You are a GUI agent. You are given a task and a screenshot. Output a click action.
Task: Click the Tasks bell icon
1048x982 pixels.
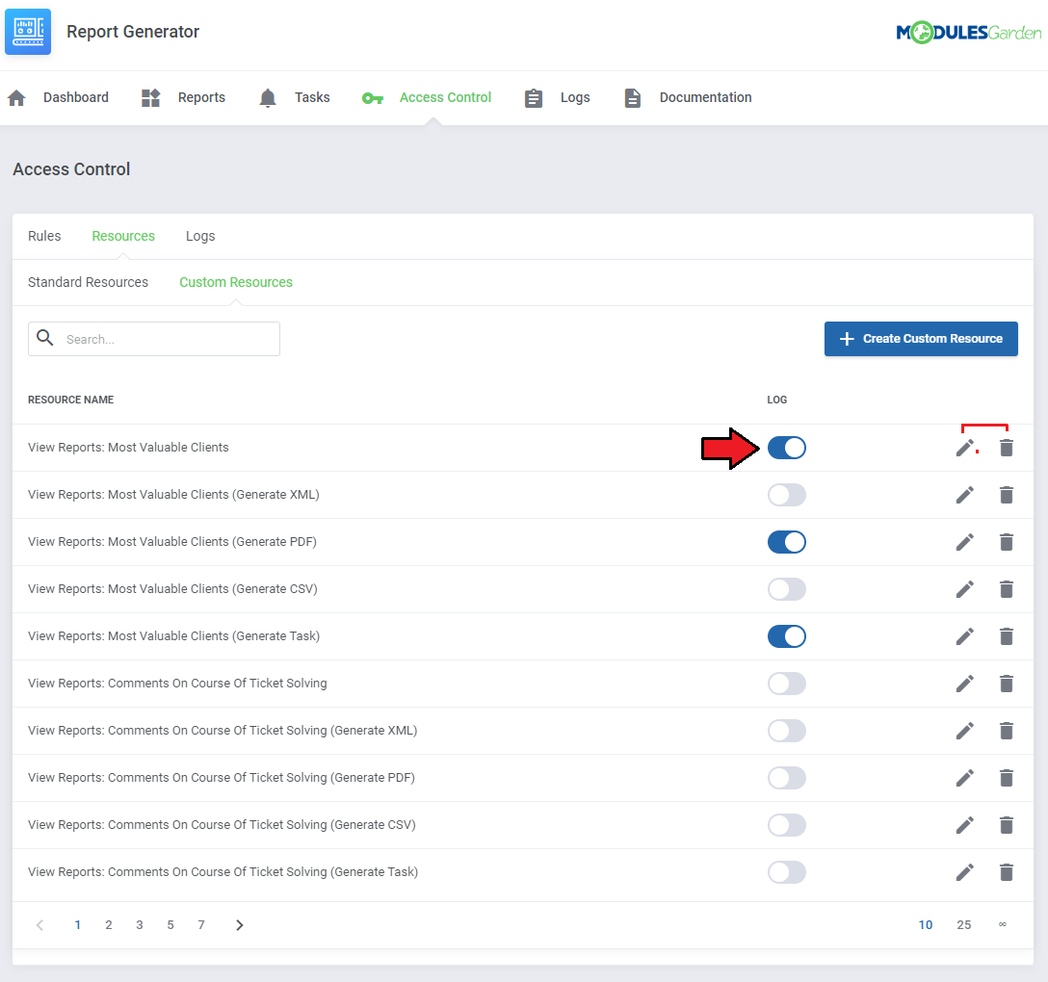coord(268,98)
